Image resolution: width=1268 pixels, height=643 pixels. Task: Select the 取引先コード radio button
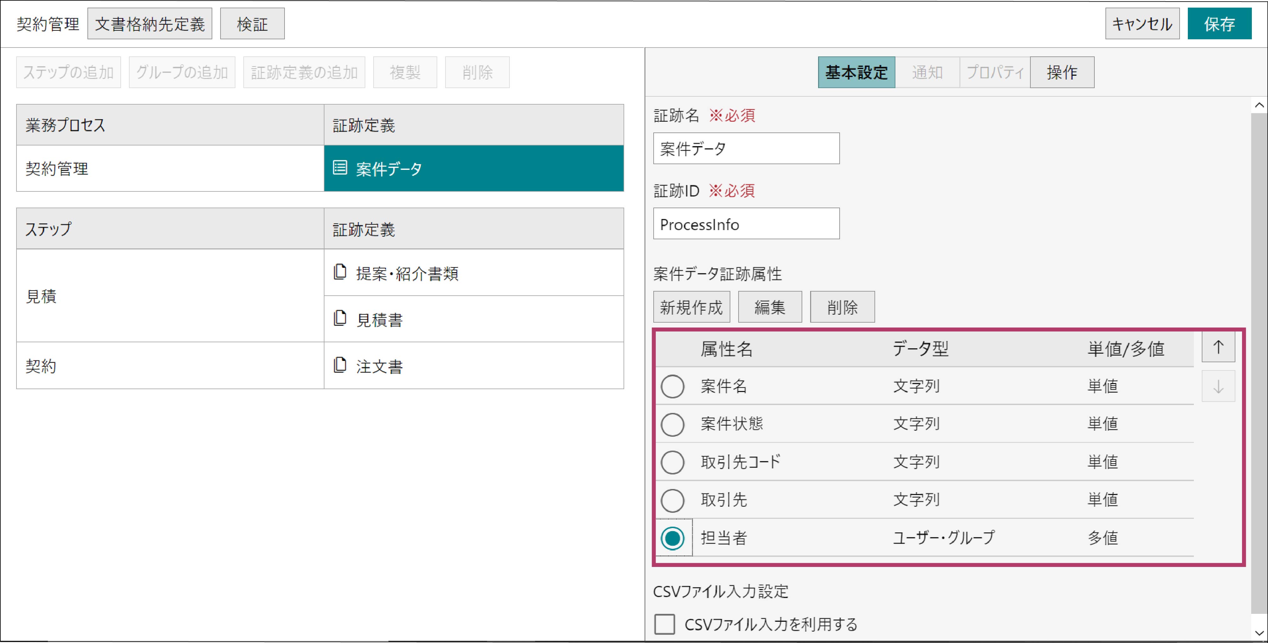coord(672,462)
